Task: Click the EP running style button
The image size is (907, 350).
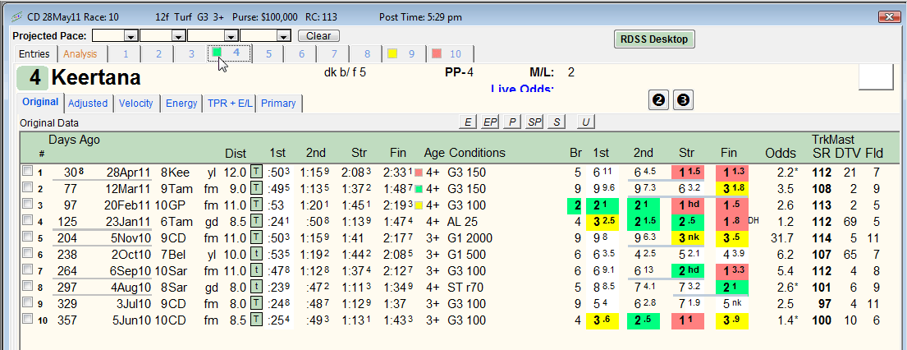Action: coord(489,122)
